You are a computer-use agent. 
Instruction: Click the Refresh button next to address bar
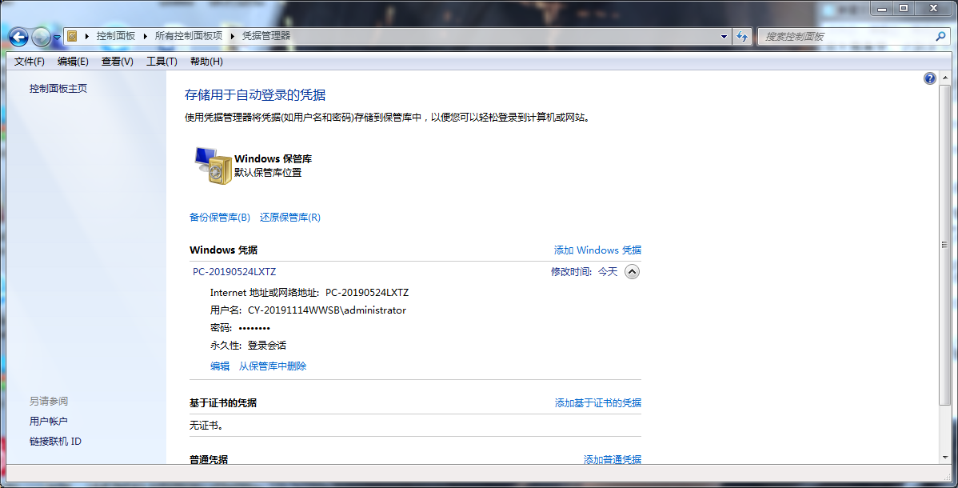[x=742, y=37]
